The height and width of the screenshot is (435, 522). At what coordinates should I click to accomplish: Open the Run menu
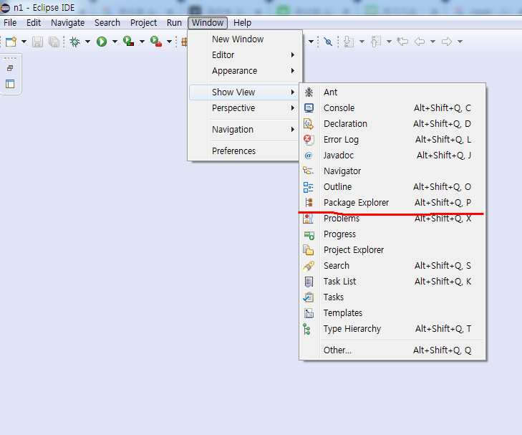point(174,23)
